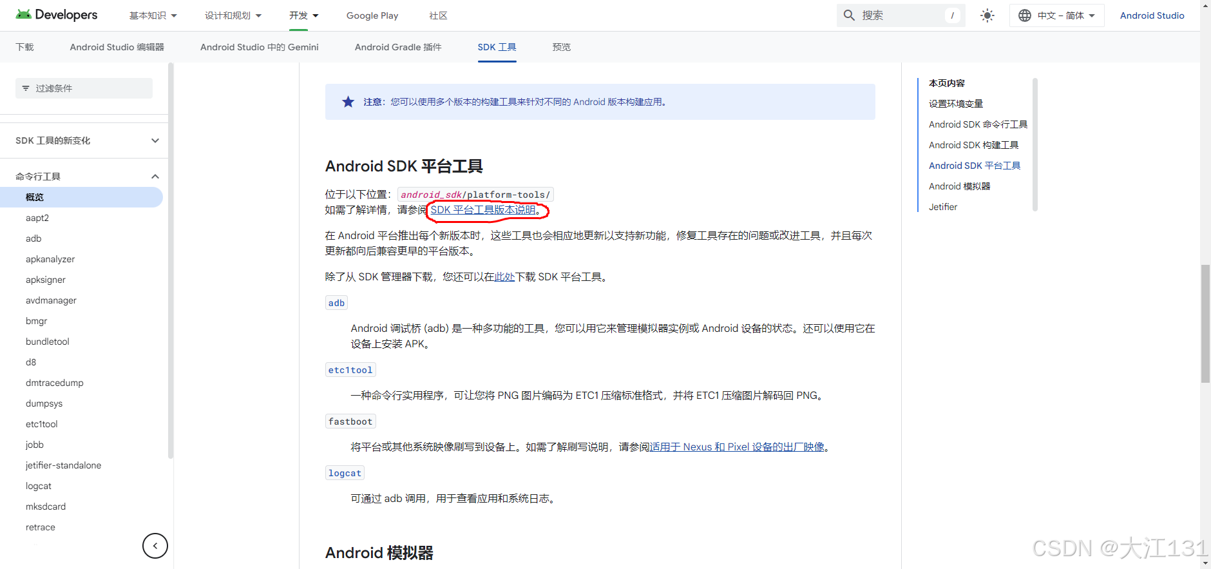
Task: Open bmgr in the sidebar
Action: pyautogui.click(x=36, y=321)
